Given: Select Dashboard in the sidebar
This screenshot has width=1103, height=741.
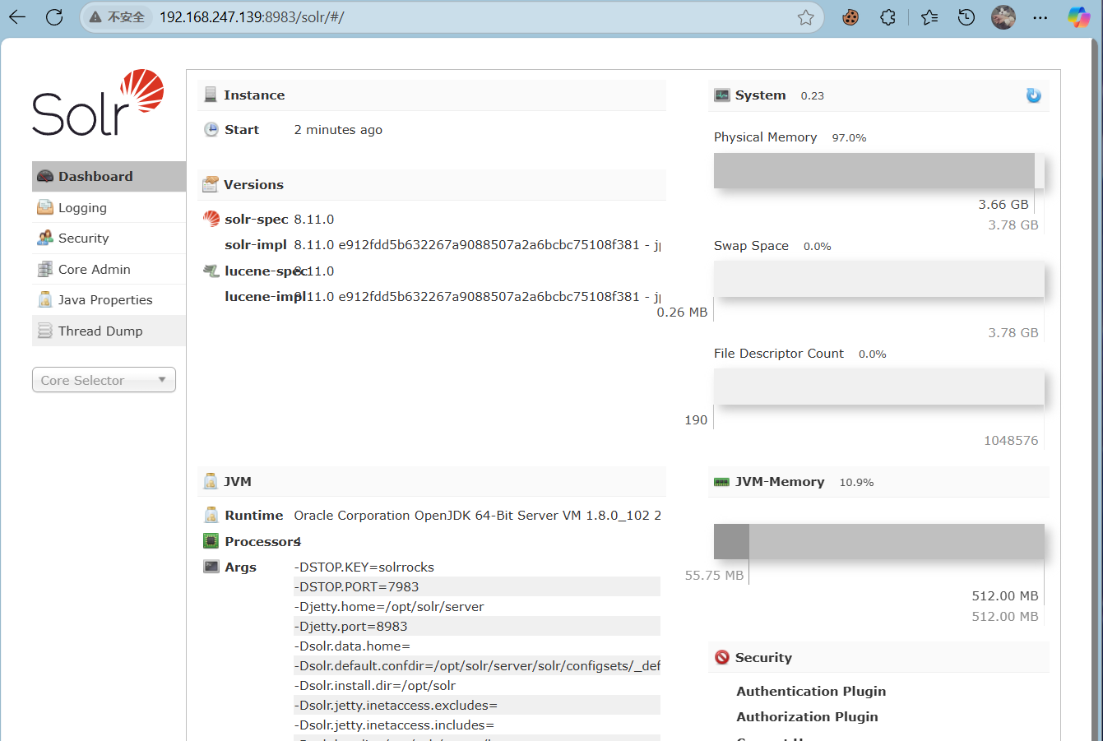Looking at the screenshot, I should coord(109,176).
